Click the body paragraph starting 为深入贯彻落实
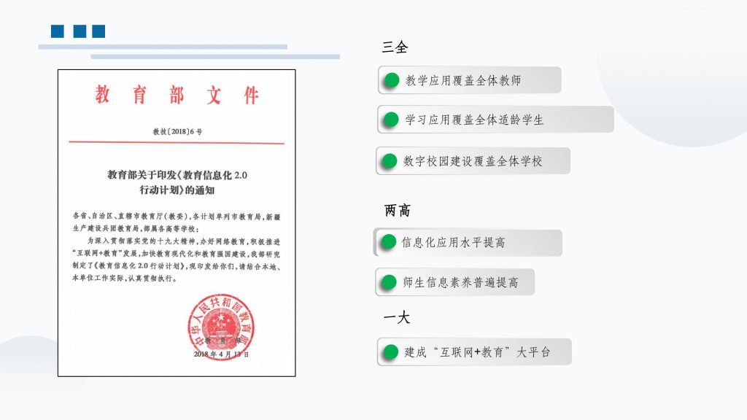Screen dimensions: 747x420 [x=177, y=258]
